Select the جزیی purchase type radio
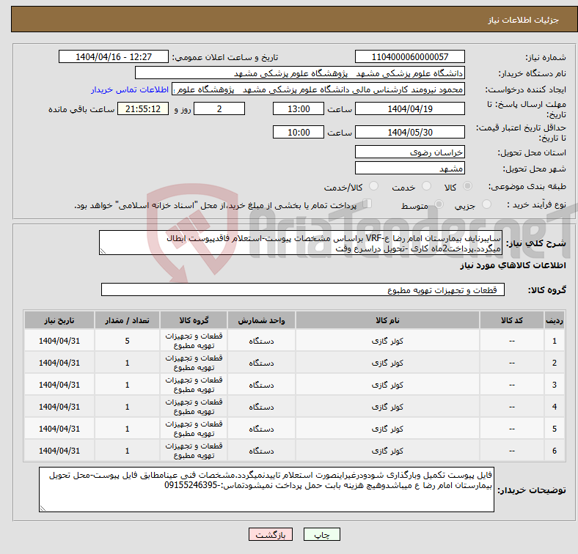The width and height of the screenshot is (578, 554). tap(486, 204)
